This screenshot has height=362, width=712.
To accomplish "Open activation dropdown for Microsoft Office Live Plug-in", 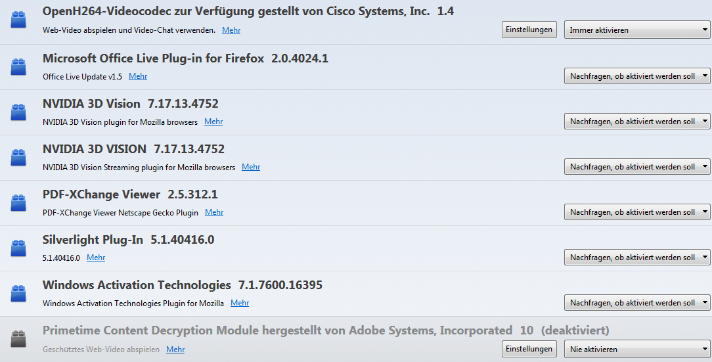I will coord(636,76).
